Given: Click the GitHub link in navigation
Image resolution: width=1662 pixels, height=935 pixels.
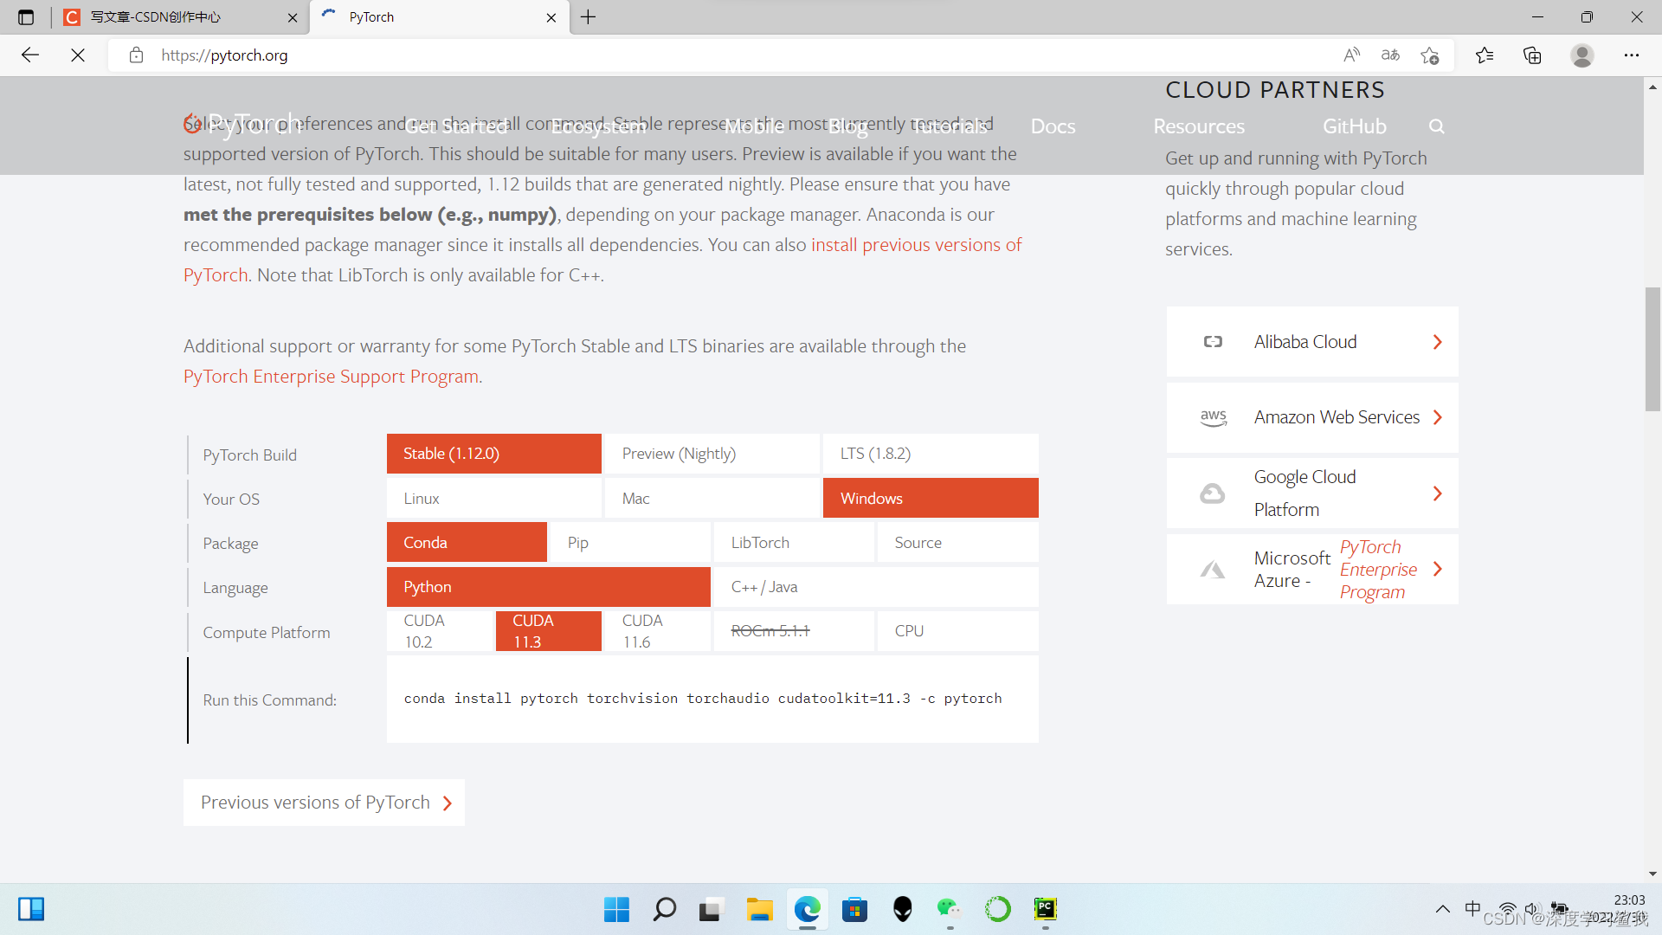Looking at the screenshot, I should tap(1354, 126).
